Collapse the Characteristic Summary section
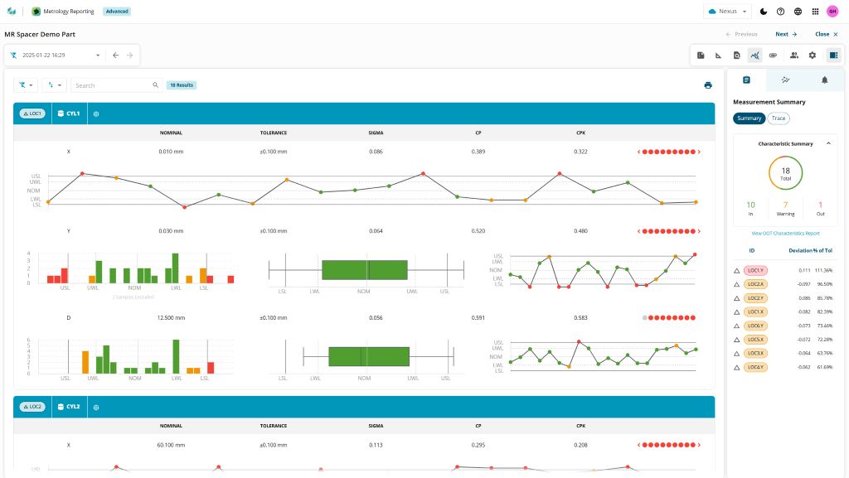This screenshot has width=849, height=478. click(827, 144)
